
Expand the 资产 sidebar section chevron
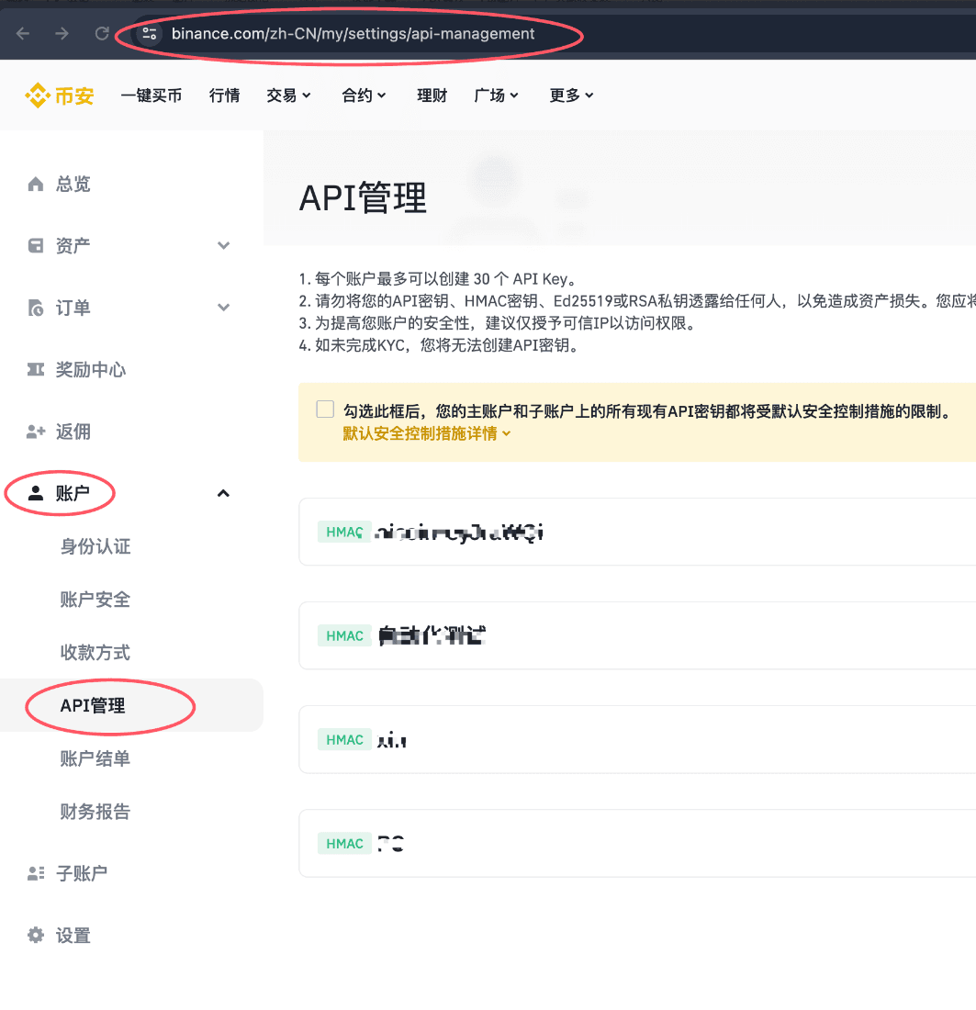coord(223,245)
